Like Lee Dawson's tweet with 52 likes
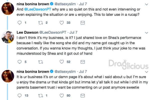Image resolution: width=150 pixels, height=100 pixels. pyautogui.click(x=62, y=62)
